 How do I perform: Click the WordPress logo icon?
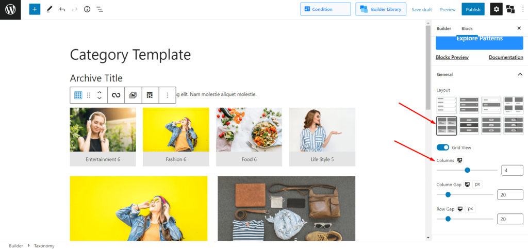[x=10, y=9]
